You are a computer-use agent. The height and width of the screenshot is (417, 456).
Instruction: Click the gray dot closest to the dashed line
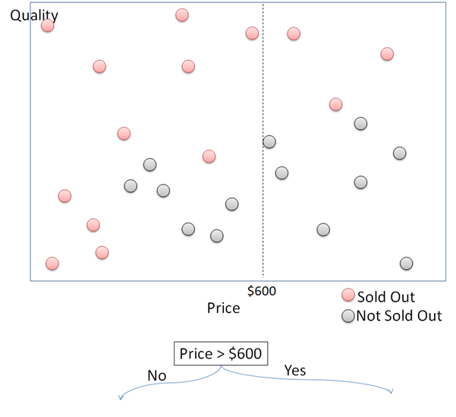tap(269, 141)
